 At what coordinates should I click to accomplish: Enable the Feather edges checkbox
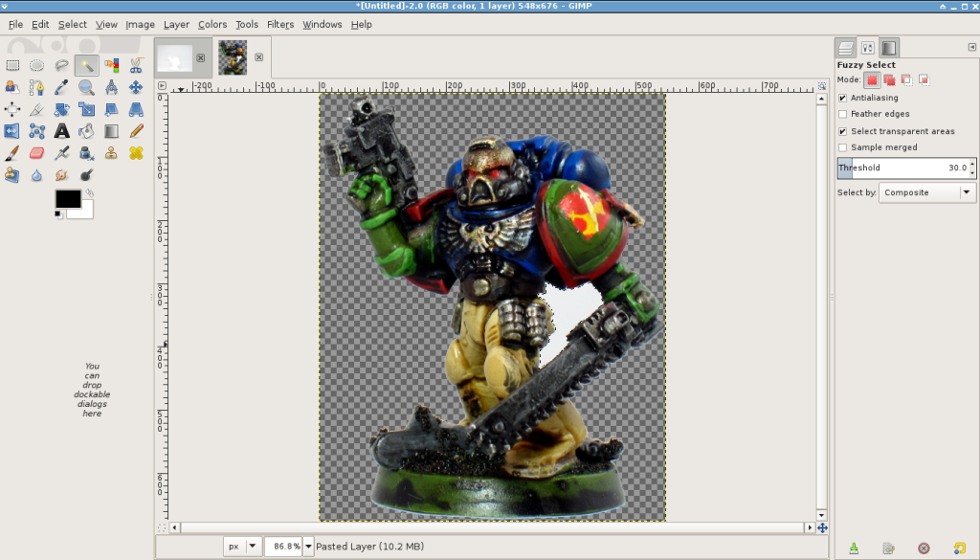click(x=842, y=114)
